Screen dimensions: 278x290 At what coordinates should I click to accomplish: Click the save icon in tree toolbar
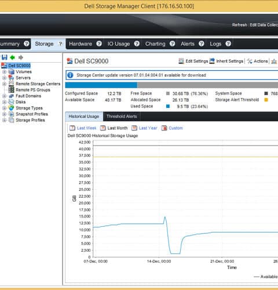[x=4, y=57]
